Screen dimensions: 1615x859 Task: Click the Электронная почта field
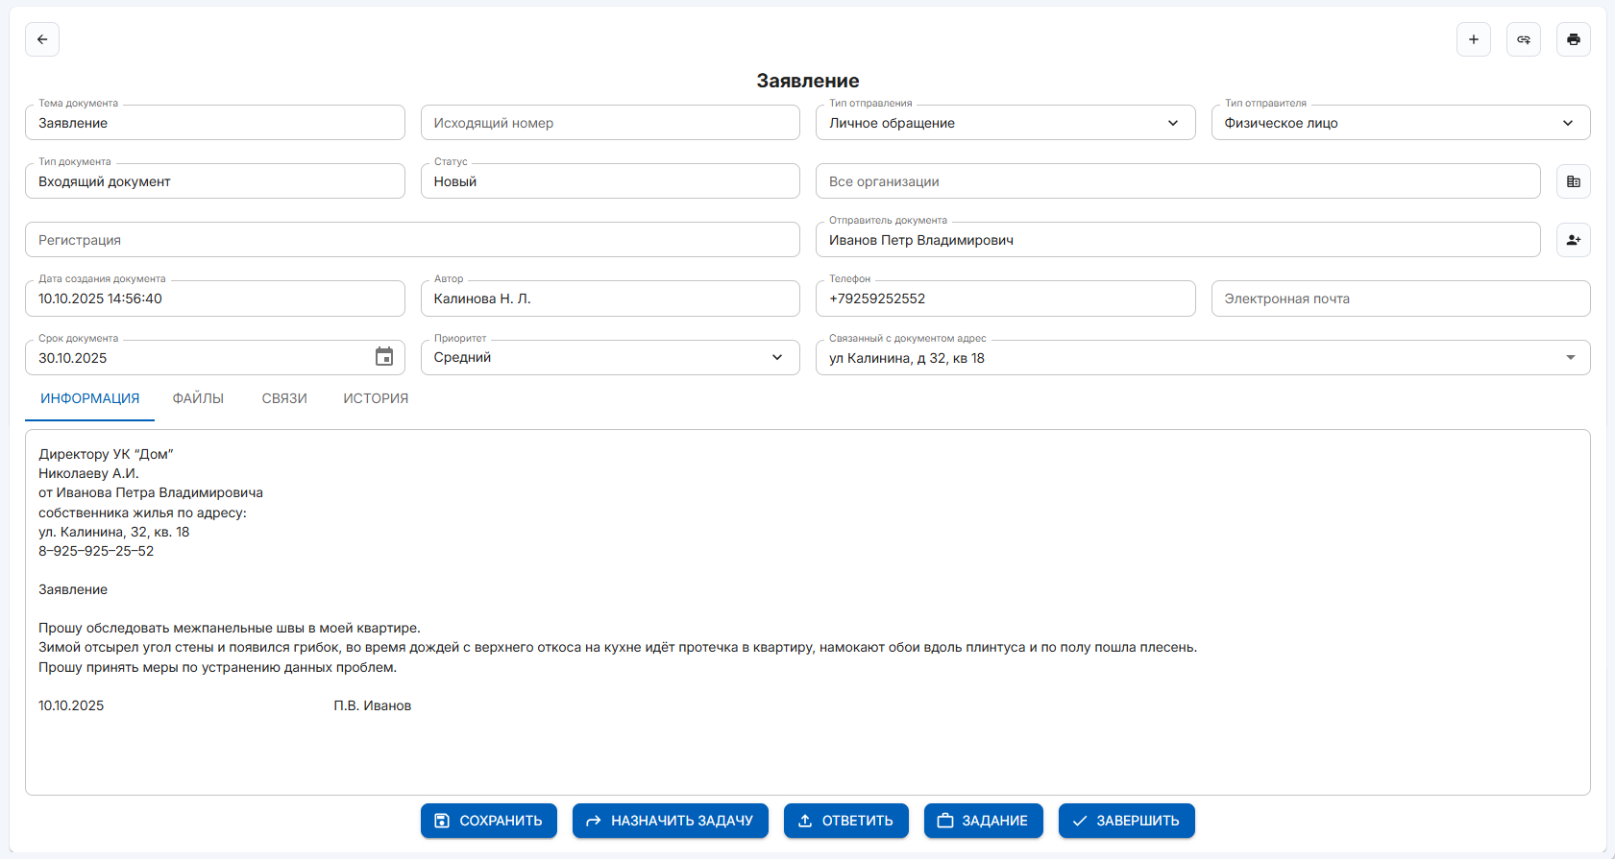coord(1400,298)
